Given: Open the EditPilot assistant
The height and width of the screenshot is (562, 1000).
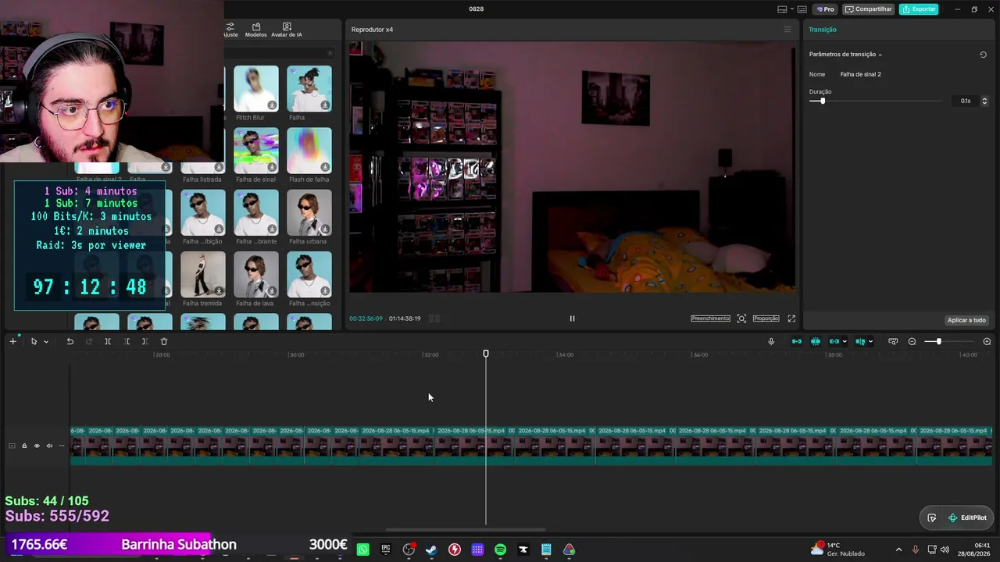Looking at the screenshot, I should click(967, 518).
